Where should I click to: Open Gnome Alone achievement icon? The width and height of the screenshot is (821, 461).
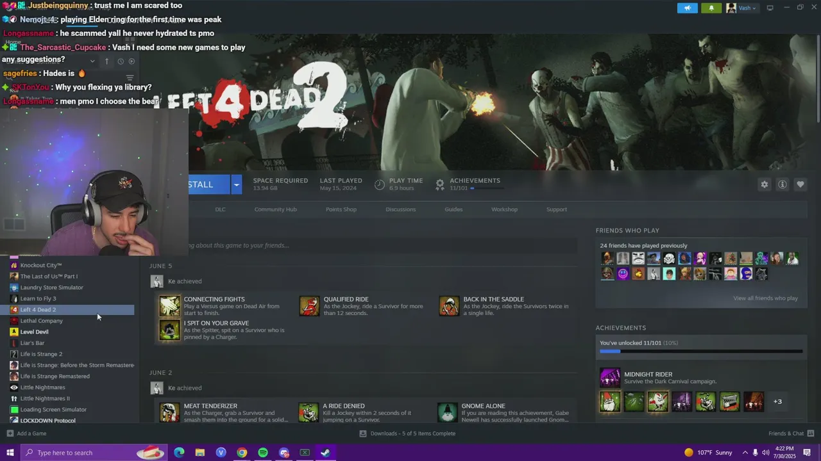click(x=448, y=412)
